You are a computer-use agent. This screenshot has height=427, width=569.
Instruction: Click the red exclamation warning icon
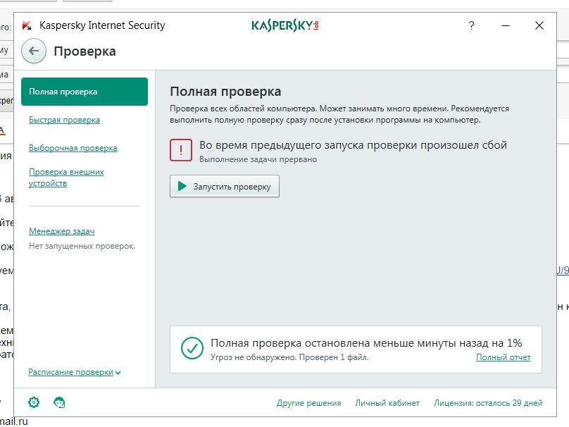181,150
